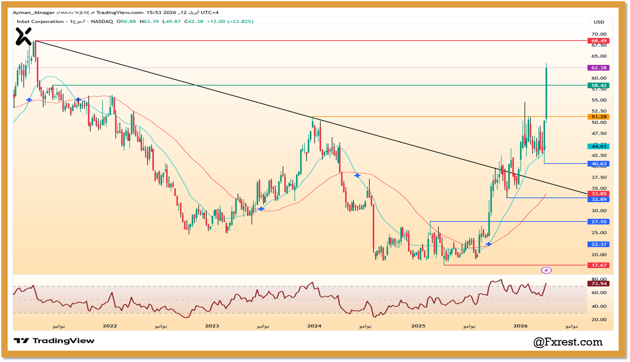The height and width of the screenshot is (362, 630).
Task: Select the blue cross marker near mid-2023
Action: 261,209
